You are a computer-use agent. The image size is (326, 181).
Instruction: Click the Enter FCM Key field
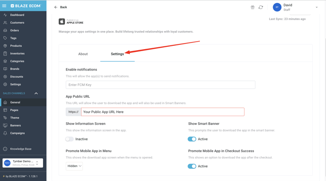pyautogui.click(x=161, y=85)
